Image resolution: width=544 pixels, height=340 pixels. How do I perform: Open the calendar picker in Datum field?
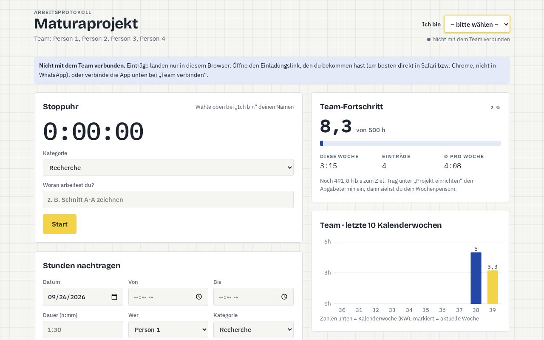114,297
